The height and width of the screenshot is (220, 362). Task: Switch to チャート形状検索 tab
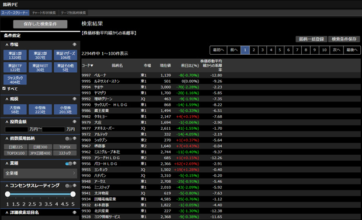point(44,13)
